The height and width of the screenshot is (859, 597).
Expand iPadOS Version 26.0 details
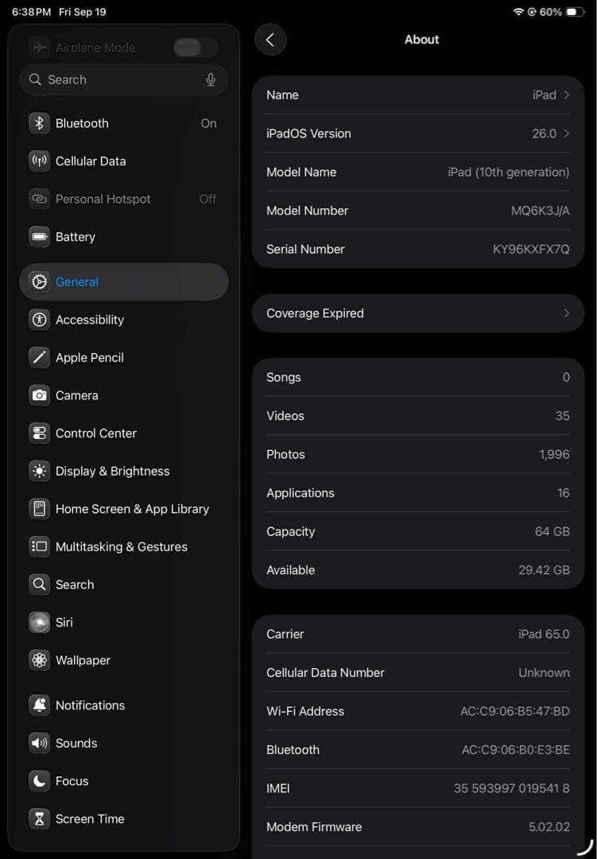click(x=417, y=133)
